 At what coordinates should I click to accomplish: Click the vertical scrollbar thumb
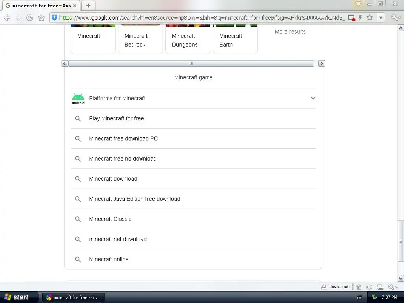pyautogui.click(x=401, y=241)
